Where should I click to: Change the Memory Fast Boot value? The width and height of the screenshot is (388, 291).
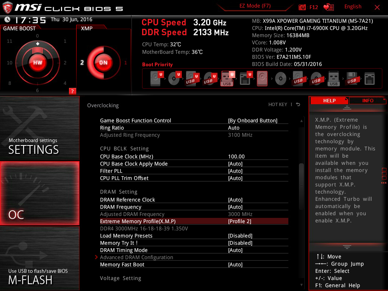click(x=235, y=264)
